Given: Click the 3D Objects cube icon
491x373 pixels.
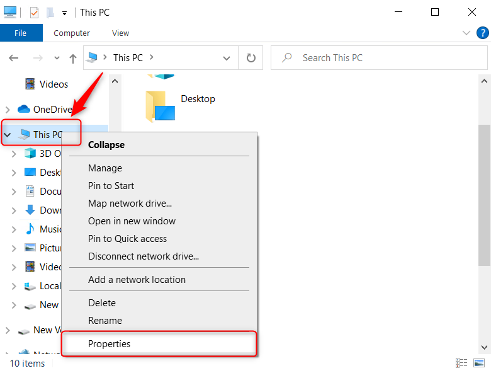Looking at the screenshot, I should click(30, 153).
